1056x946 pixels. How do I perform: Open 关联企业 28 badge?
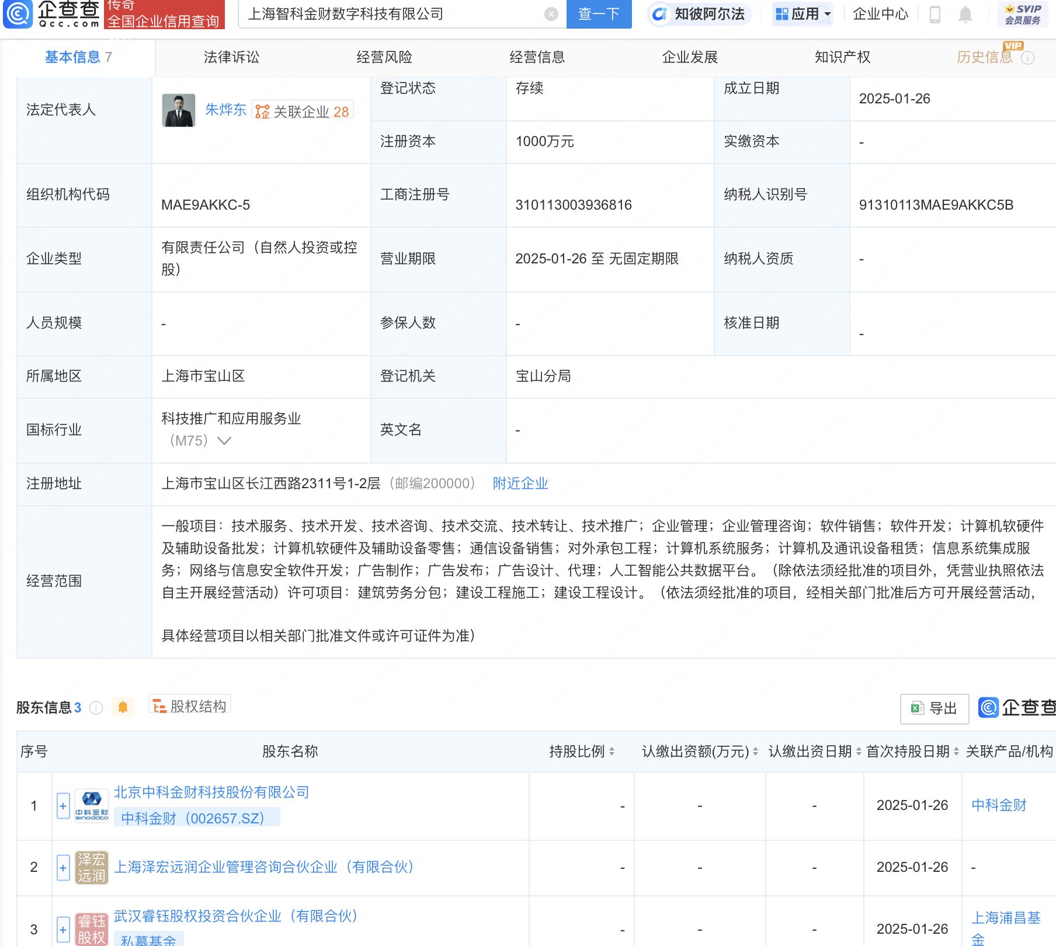(x=303, y=111)
